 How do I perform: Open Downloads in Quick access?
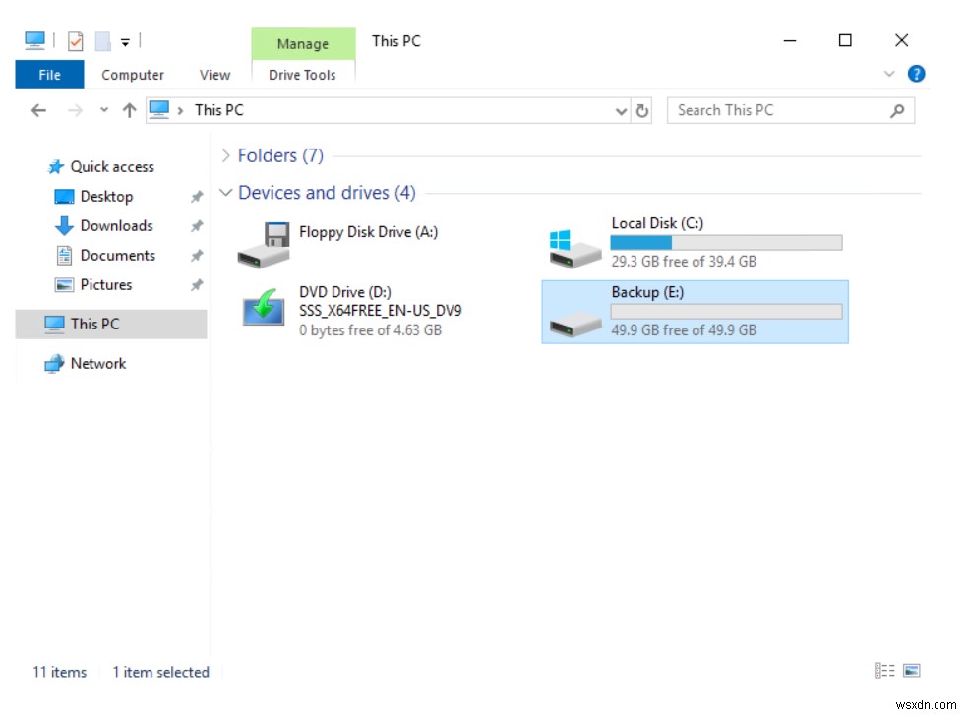(x=116, y=226)
